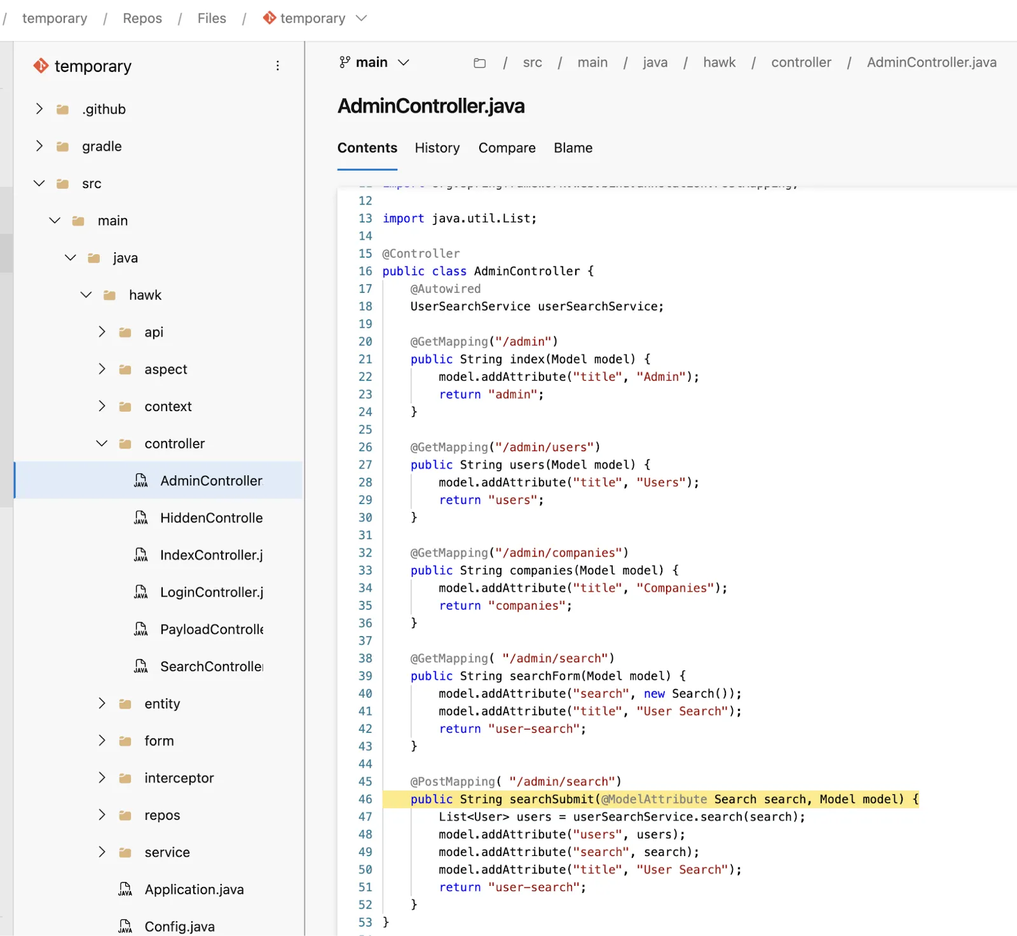Click the entity folder icon
Screen dimensions: 1017x936
tap(125, 704)
